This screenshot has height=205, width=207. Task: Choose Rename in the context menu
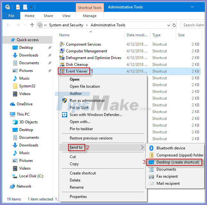[76, 187]
